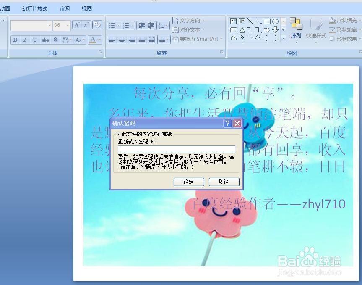Select the Italic formatting icon
The height and width of the screenshot is (285, 362).
tap(25, 40)
